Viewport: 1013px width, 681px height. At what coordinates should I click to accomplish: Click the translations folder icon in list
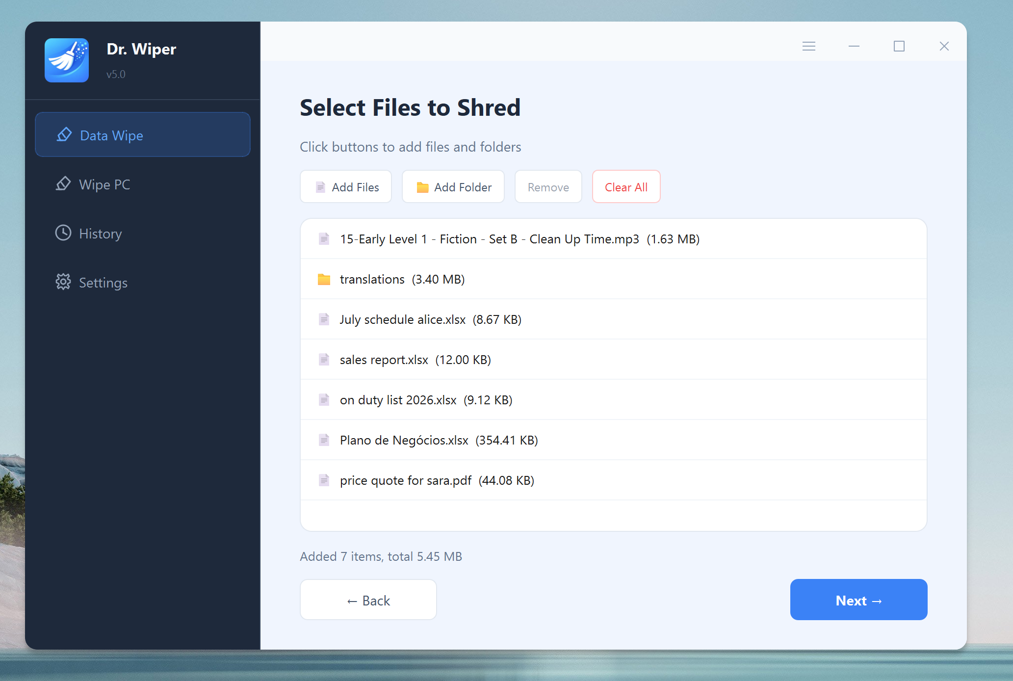(324, 279)
